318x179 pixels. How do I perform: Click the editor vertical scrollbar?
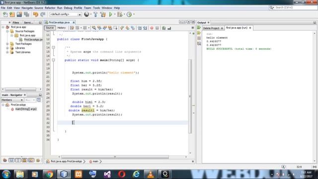pos(190,96)
